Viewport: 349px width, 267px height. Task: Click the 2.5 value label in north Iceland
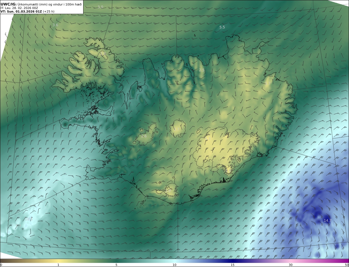tap(202, 70)
